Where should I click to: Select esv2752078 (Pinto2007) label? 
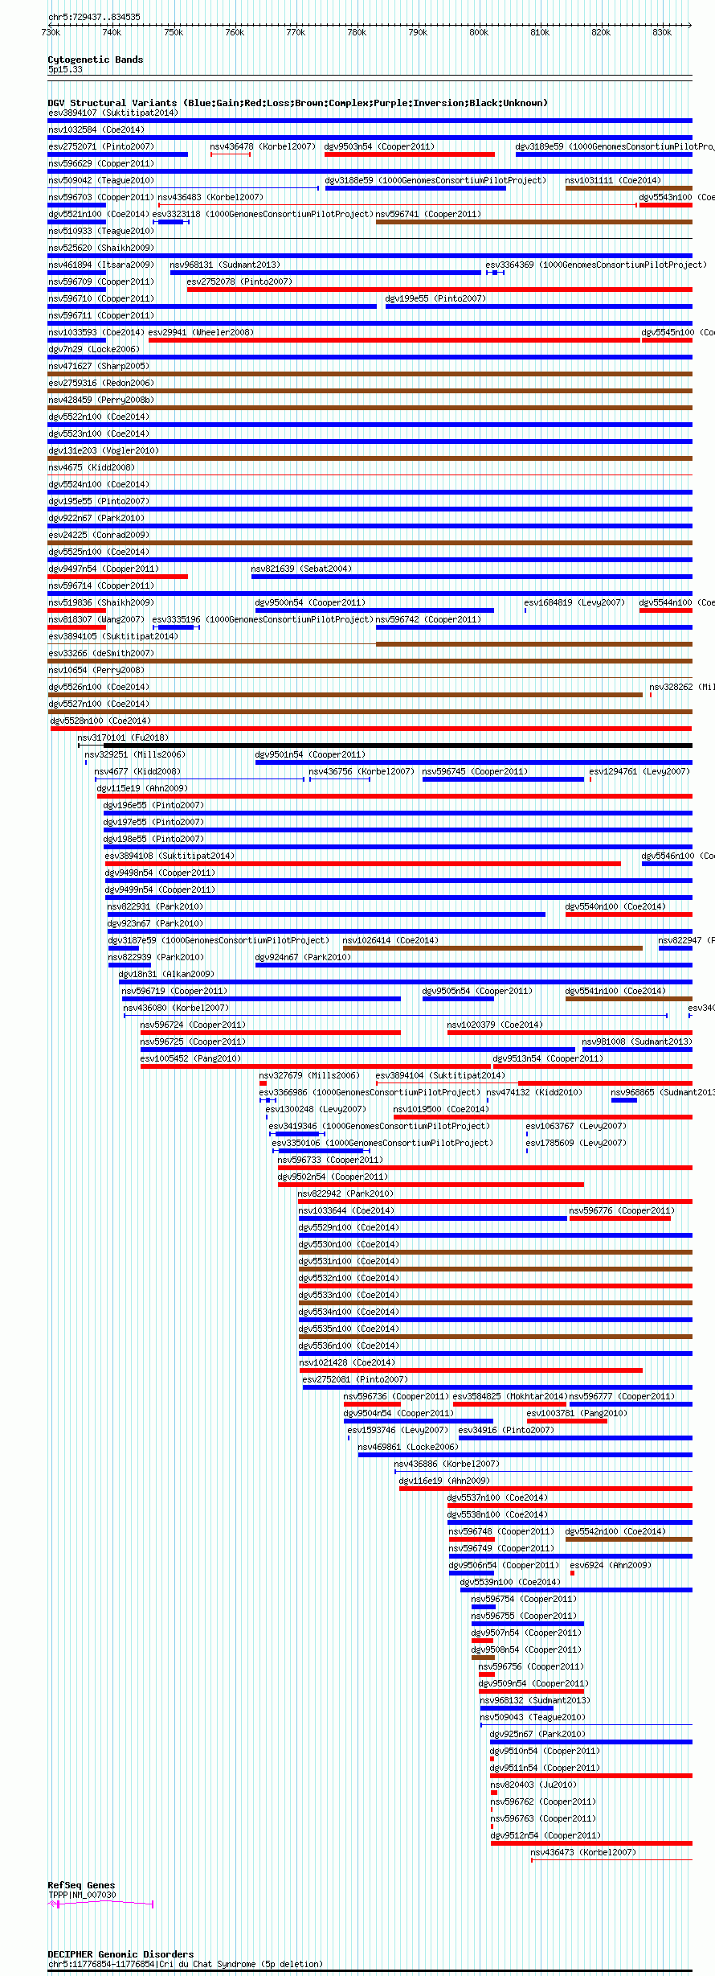239,281
